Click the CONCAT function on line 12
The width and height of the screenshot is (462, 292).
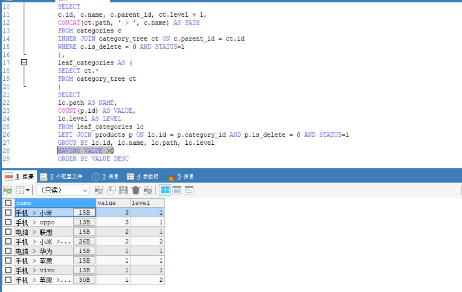click(x=69, y=23)
